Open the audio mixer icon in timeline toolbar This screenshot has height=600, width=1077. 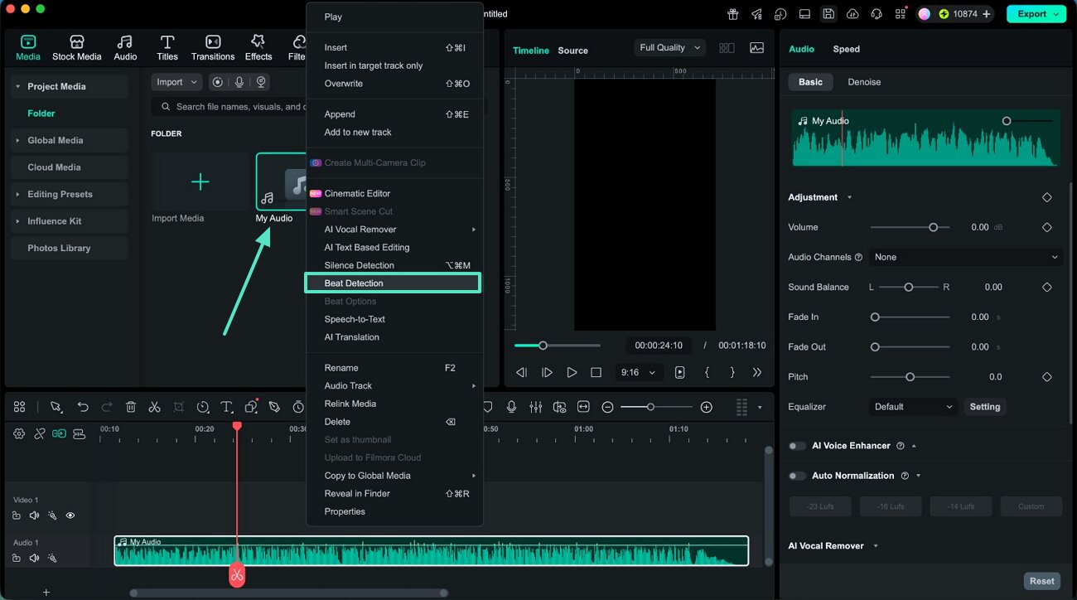536,407
